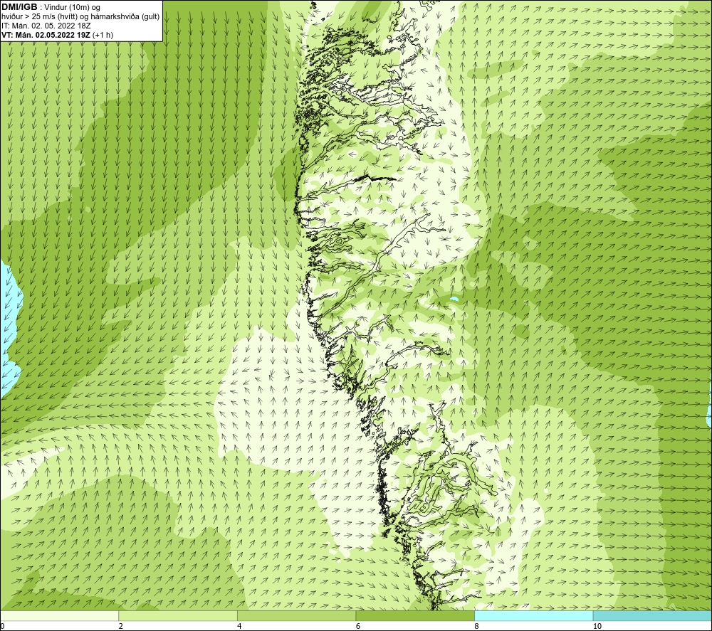The height and width of the screenshot is (631, 712).
Task: Click the scale label 4
Action: click(239, 626)
